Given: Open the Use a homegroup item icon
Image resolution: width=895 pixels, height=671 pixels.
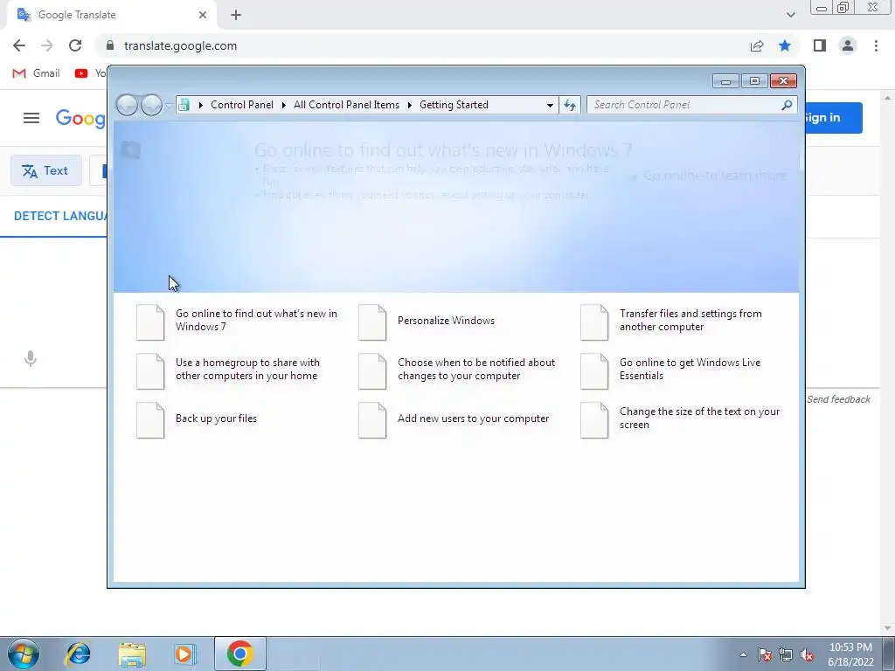Looking at the screenshot, I should coord(150,371).
